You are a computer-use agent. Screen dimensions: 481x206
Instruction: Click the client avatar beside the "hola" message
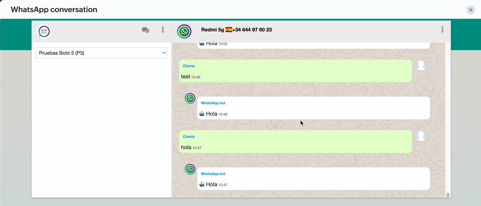pyautogui.click(x=421, y=136)
